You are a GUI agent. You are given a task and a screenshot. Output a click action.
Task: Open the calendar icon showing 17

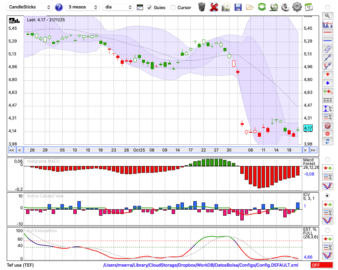pyautogui.click(x=308, y=7)
